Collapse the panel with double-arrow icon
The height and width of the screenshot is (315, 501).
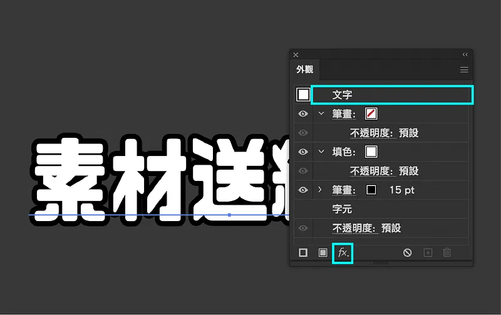point(465,54)
